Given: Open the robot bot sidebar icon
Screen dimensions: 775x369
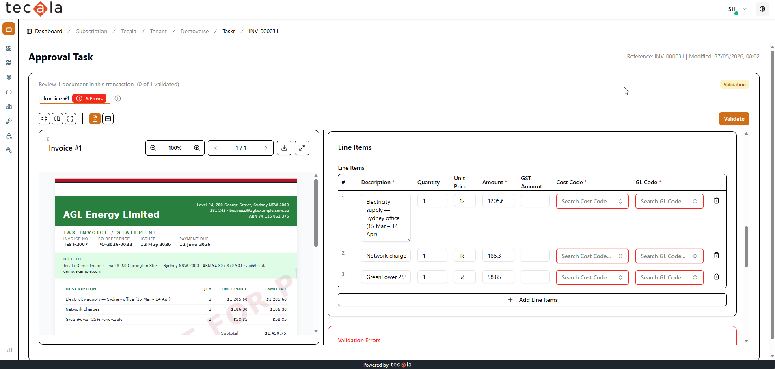Looking at the screenshot, I should (9, 77).
